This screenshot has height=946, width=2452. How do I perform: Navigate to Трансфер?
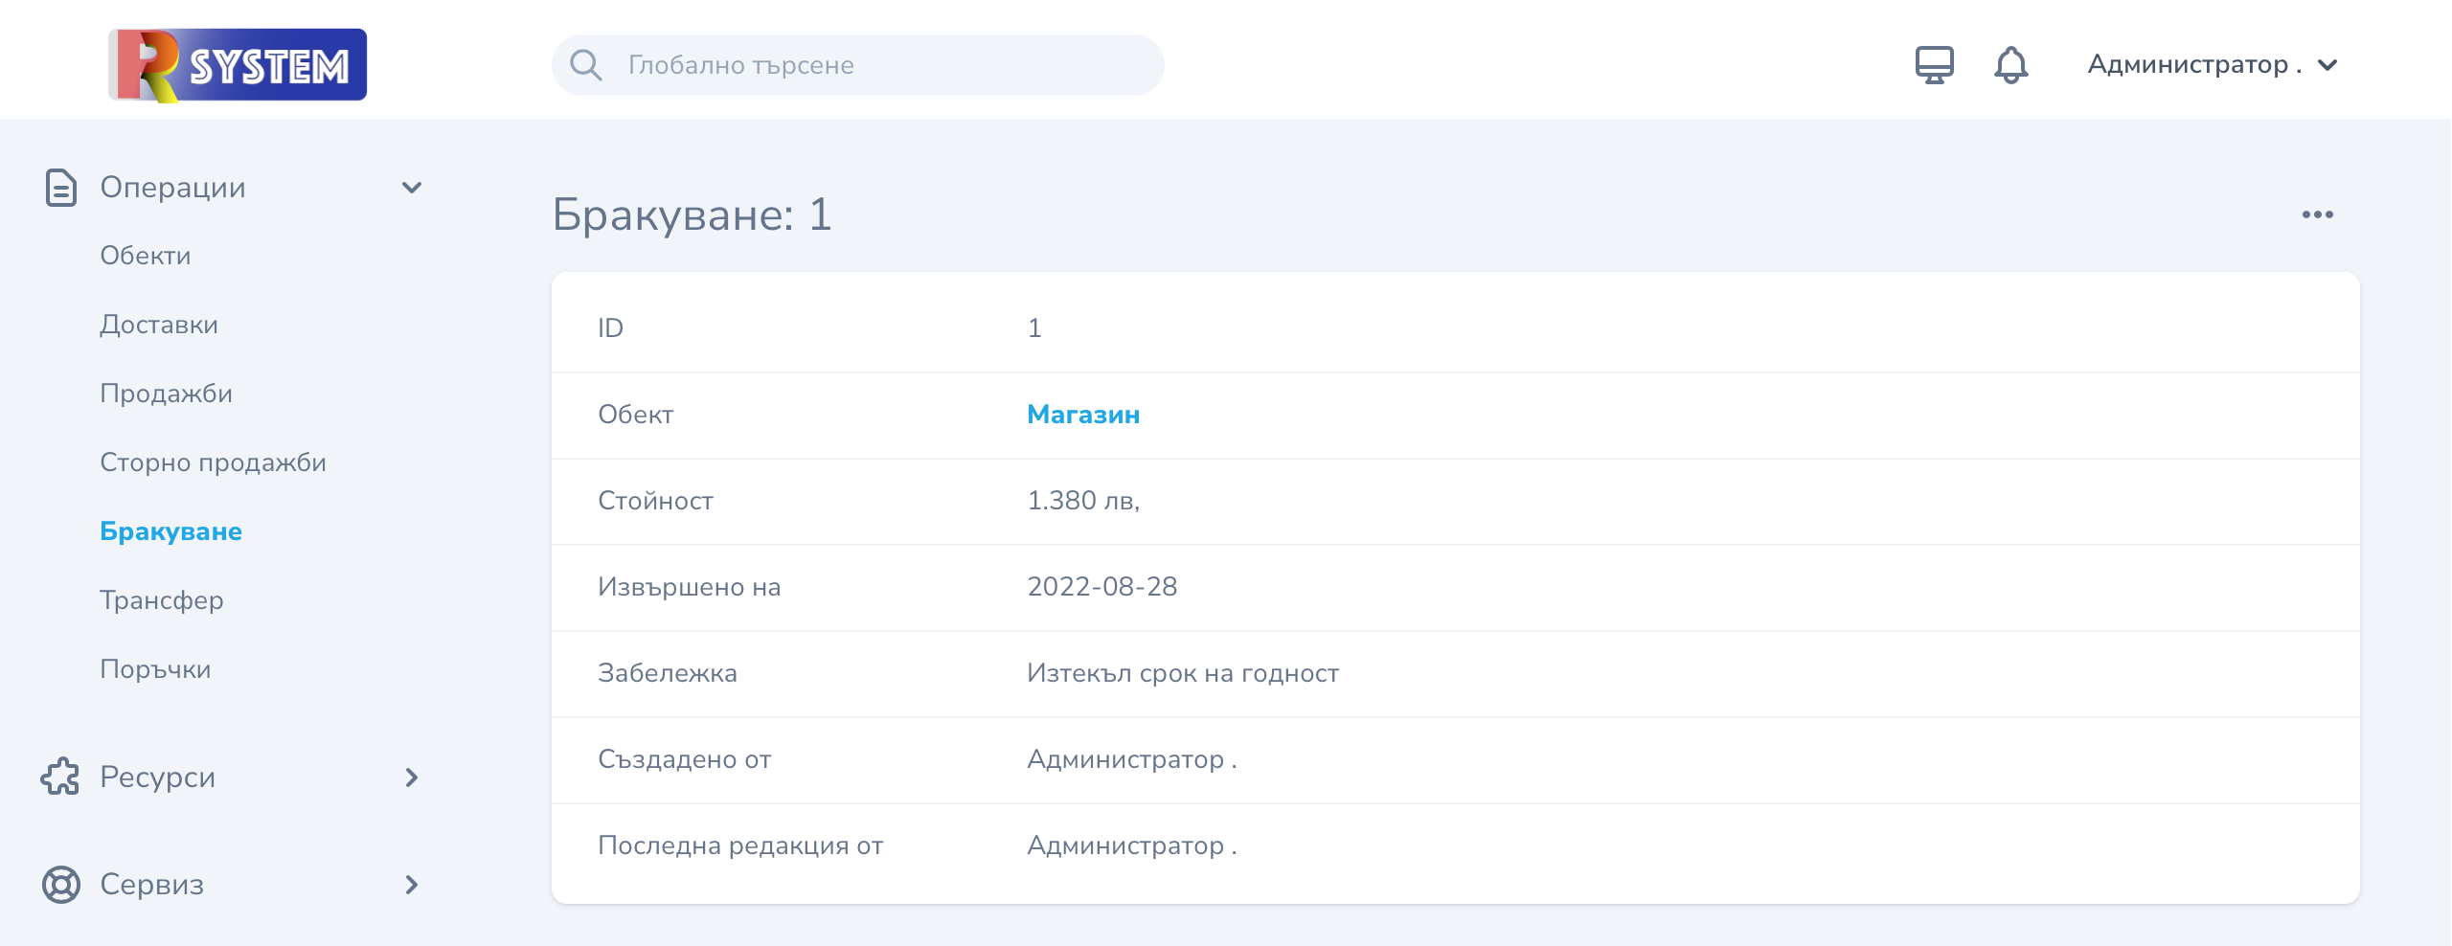click(x=162, y=600)
